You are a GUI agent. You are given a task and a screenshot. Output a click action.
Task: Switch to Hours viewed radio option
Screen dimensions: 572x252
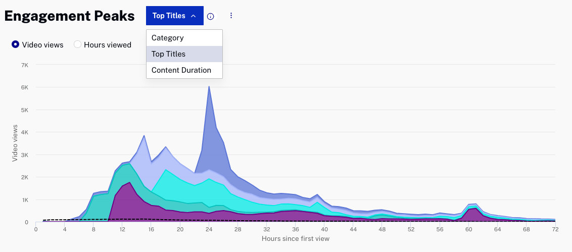pyautogui.click(x=77, y=44)
